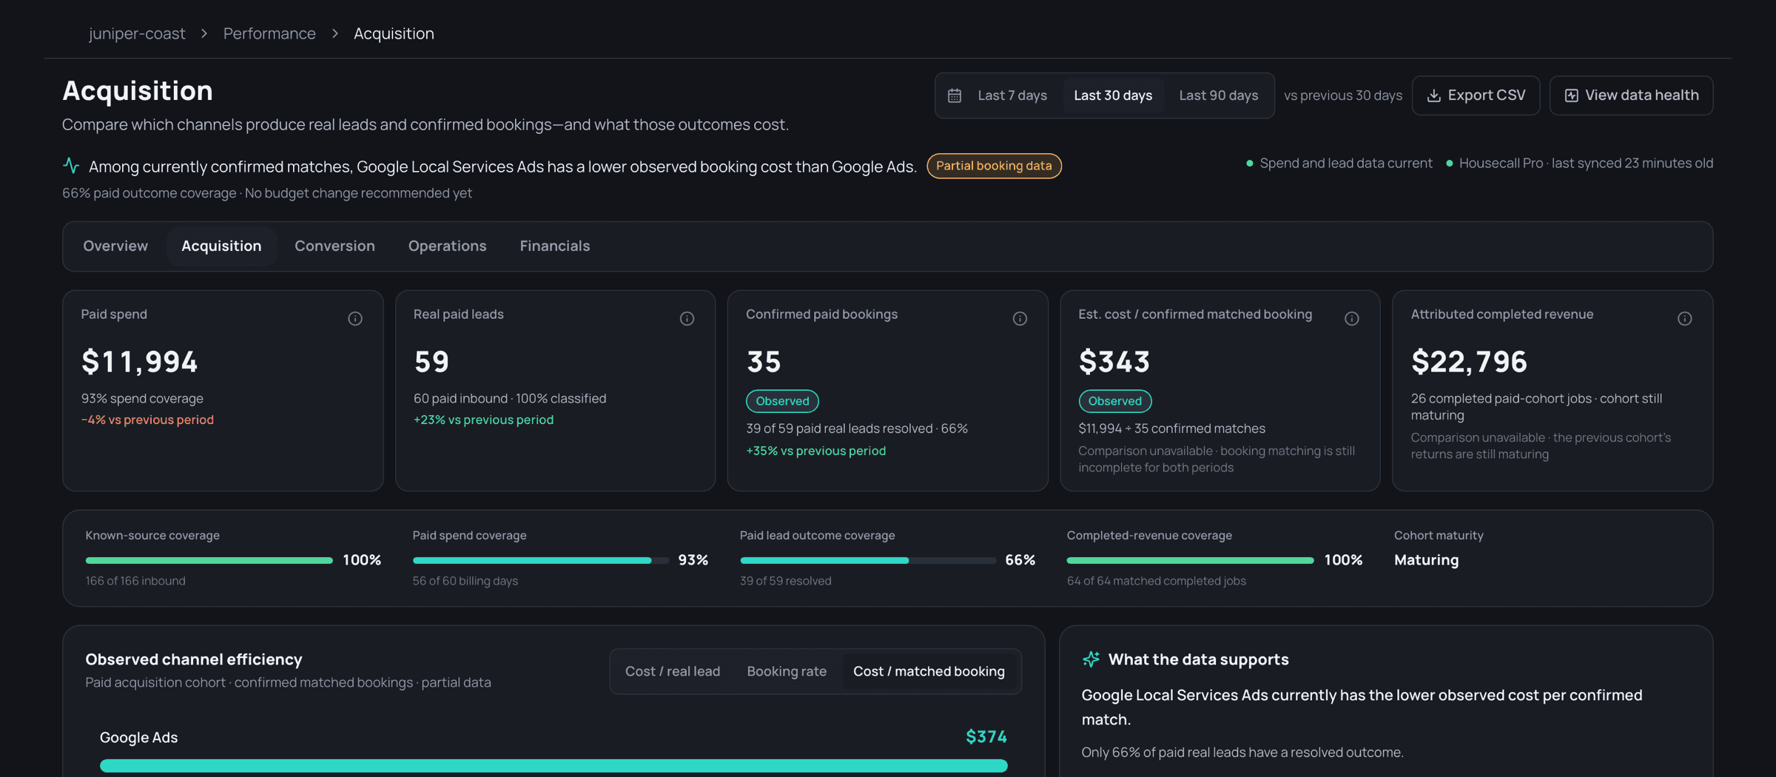Click 'Spend and lead data current' status
1776x777 pixels.
[x=1339, y=163]
